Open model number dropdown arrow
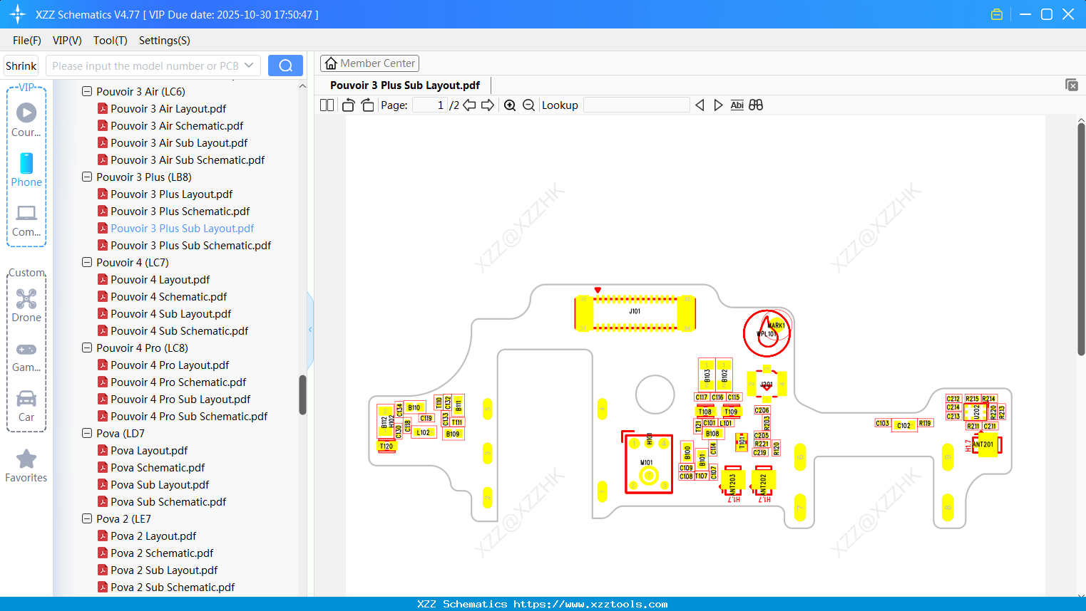This screenshot has height=611, width=1086. click(x=249, y=66)
